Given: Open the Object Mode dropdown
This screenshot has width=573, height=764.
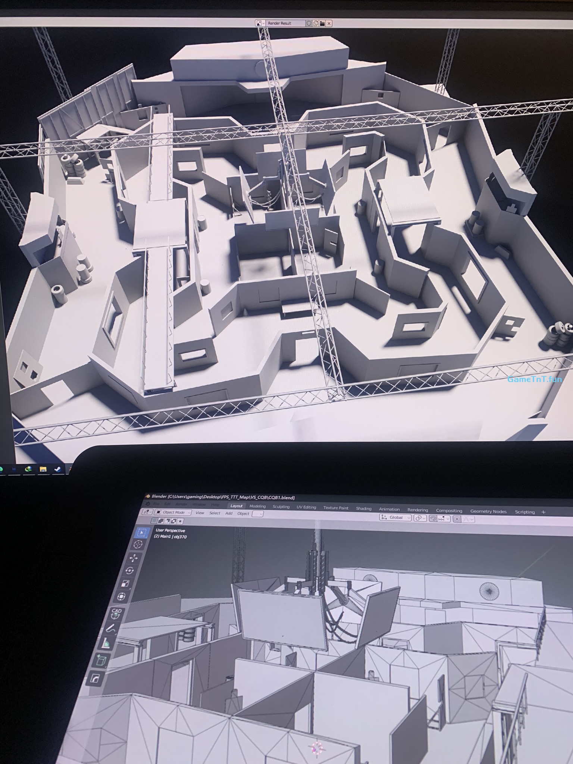Looking at the screenshot, I should click(x=173, y=512).
